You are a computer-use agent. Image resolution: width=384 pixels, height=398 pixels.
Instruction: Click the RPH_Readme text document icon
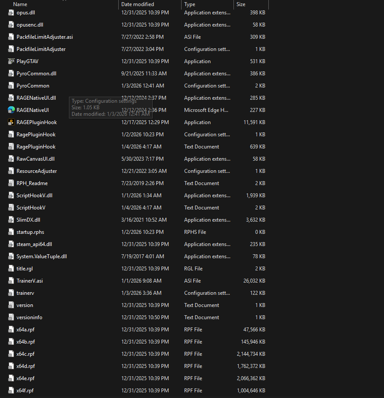[x=11, y=183]
